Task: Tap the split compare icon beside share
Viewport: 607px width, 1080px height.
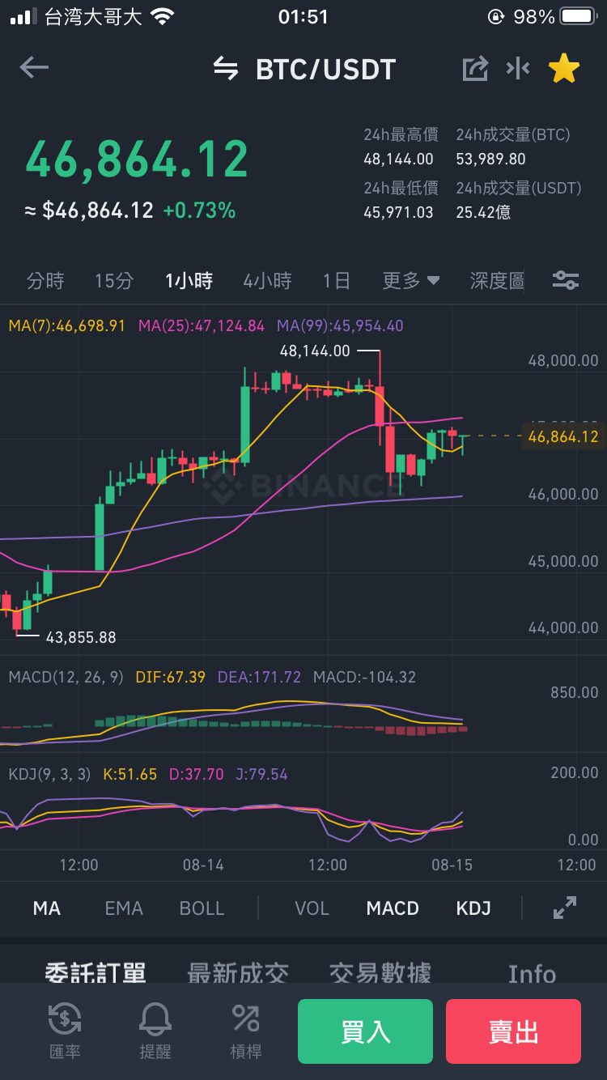Action: (x=518, y=69)
